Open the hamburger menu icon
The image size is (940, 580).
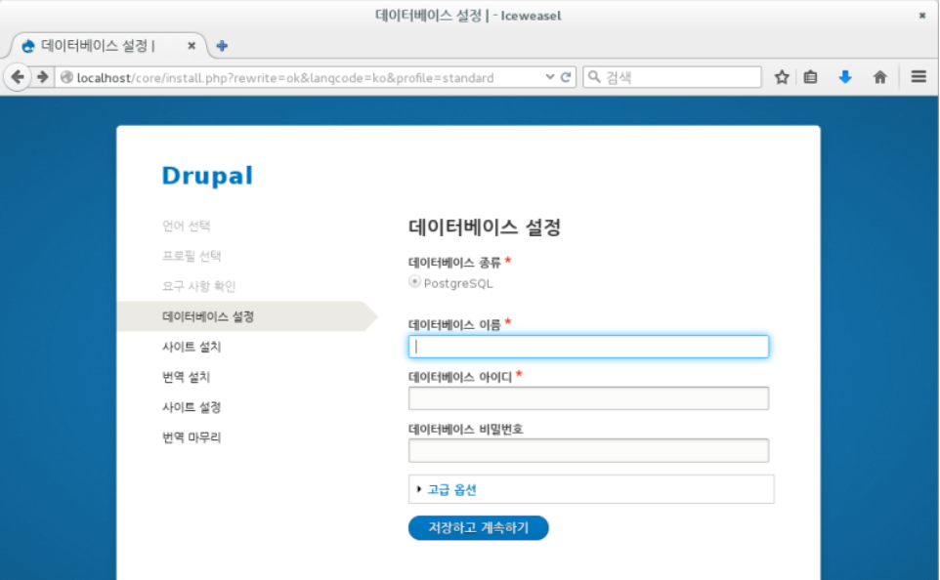(x=919, y=77)
